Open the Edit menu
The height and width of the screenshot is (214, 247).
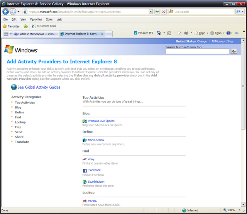tap(14, 19)
